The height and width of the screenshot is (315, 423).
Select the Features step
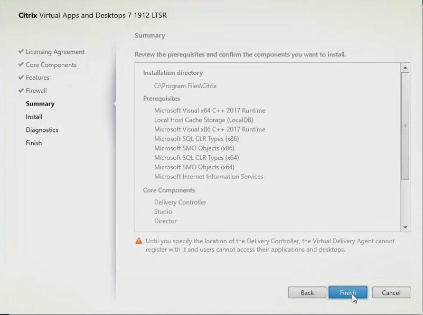(x=37, y=78)
